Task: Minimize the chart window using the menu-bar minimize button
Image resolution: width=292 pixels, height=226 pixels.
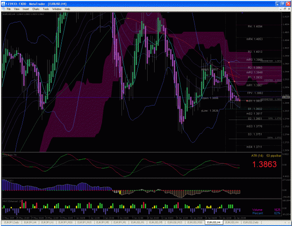Action: click(281, 9)
